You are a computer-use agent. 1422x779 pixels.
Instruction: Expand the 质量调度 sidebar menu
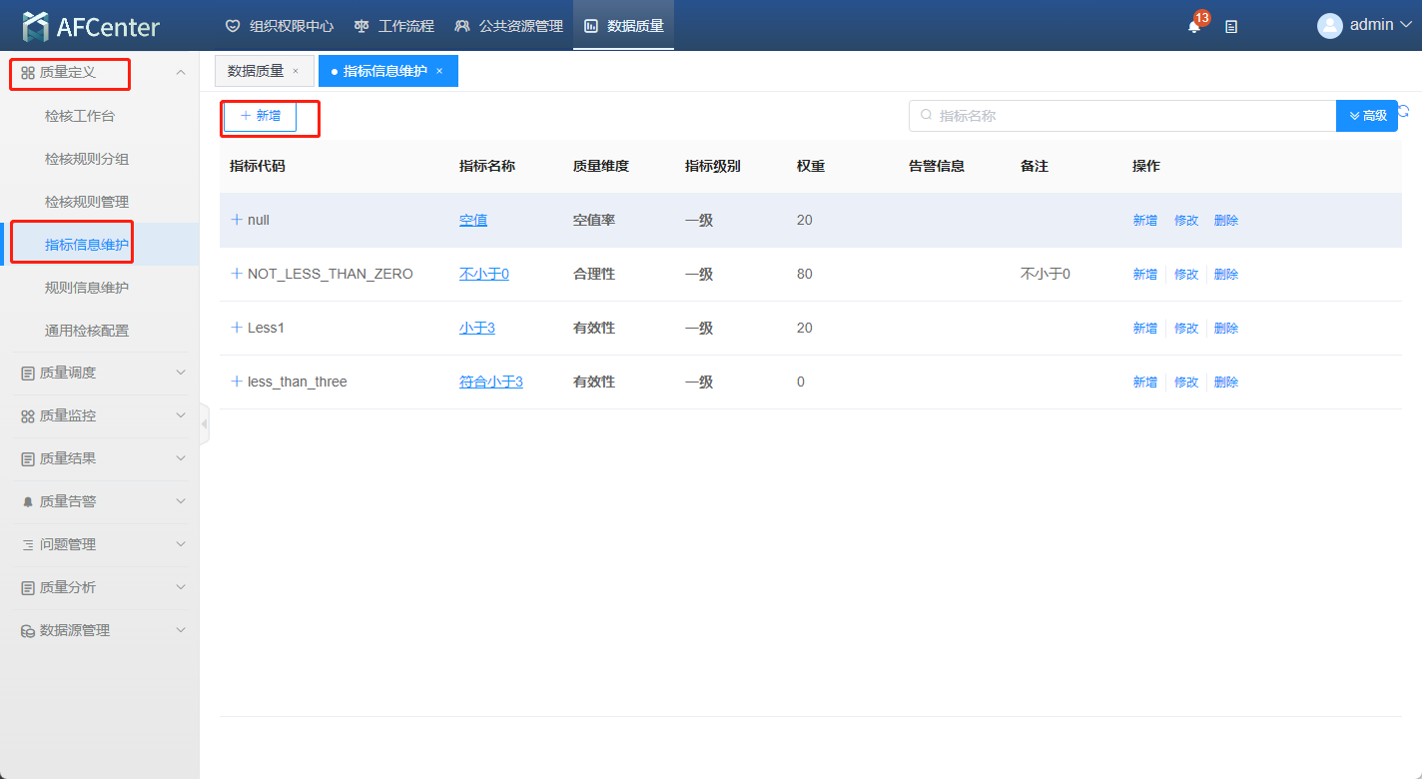(x=100, y=373)
